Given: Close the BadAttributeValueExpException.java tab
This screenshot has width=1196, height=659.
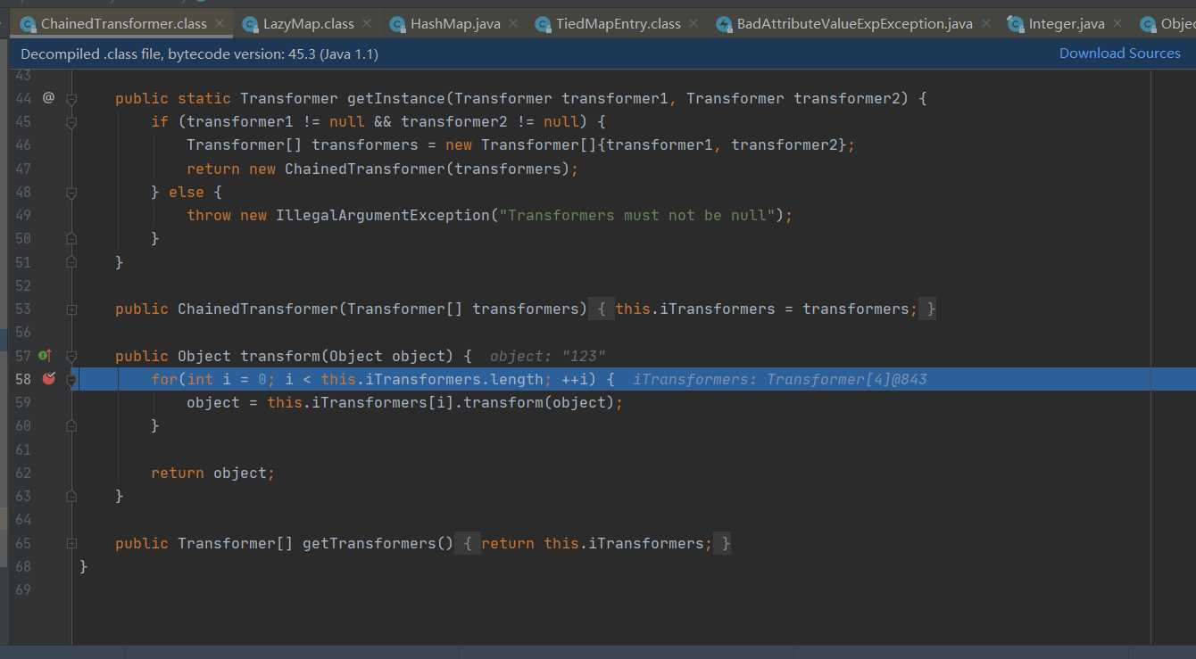Looking at the screenshot, I should pos(985,24).
